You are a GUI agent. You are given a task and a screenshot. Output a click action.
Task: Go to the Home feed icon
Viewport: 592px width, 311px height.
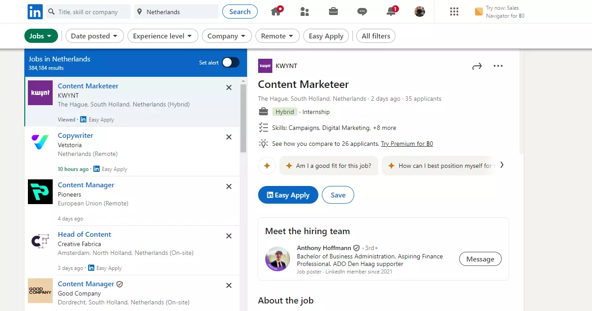click(277, 11)
